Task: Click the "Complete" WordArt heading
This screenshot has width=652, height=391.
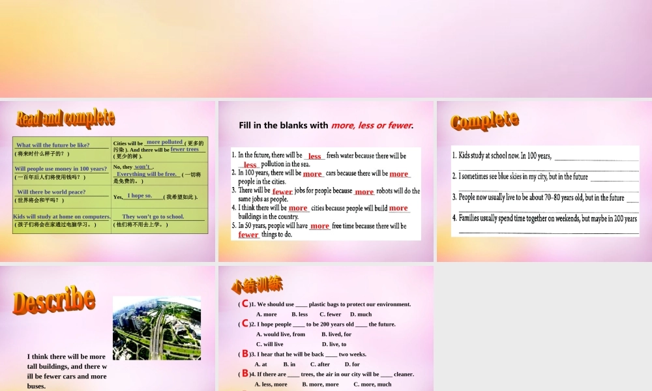Action: (x=484, y=121)
